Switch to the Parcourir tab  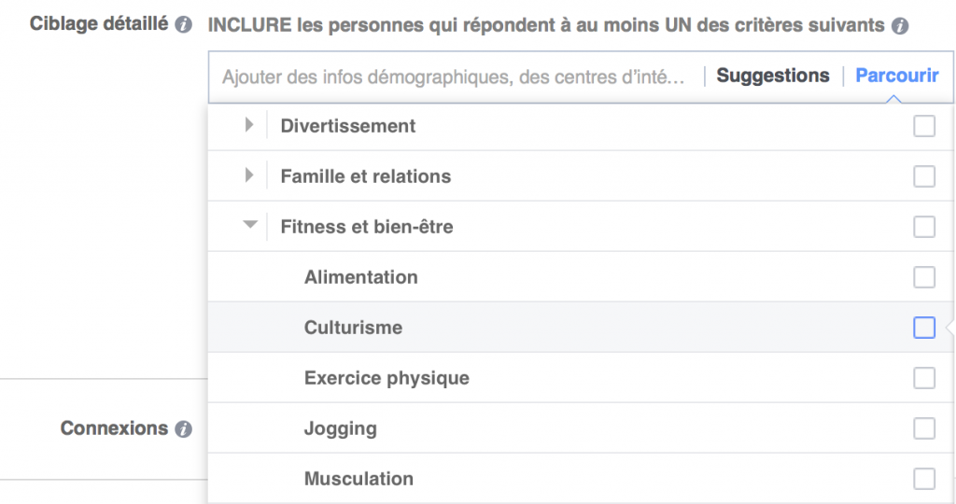pyautogui.click(x=897, y=77)
